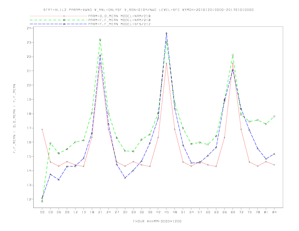The image size is (299, 231).
Task: Click the vertical y-axis title F.F_MEAN | O.O_MEAN
Action: pyautogui.click(x=14, y=119)
